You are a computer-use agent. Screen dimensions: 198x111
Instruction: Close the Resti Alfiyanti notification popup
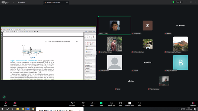point(80,110)
